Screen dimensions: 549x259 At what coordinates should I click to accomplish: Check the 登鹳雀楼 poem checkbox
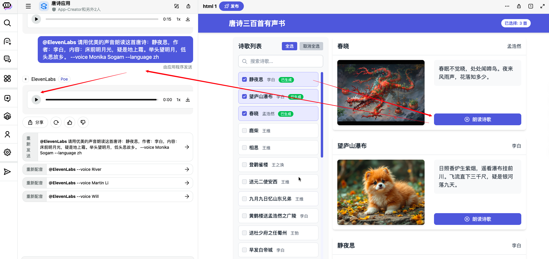pyautogui.click(x=244, y=165)
